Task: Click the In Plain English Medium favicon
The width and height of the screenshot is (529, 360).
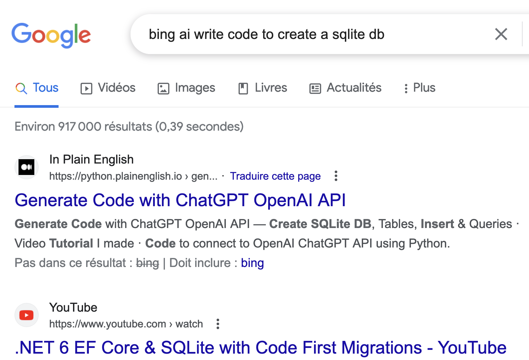Action: pos(27,167)
